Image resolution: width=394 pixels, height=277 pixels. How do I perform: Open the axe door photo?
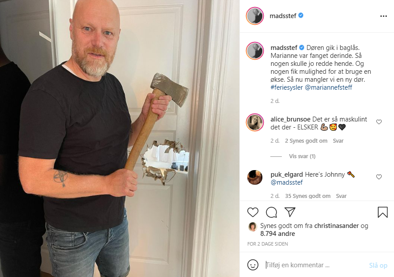pos(120,139)
